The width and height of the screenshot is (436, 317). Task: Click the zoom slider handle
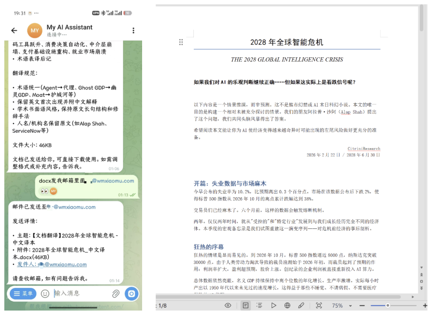[x=388, y=306]
